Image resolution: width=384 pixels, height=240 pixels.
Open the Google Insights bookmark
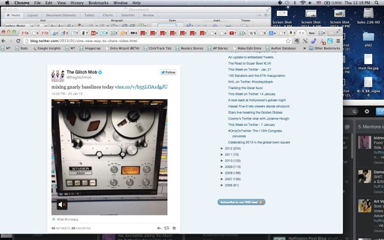click(x=46, y=48)
